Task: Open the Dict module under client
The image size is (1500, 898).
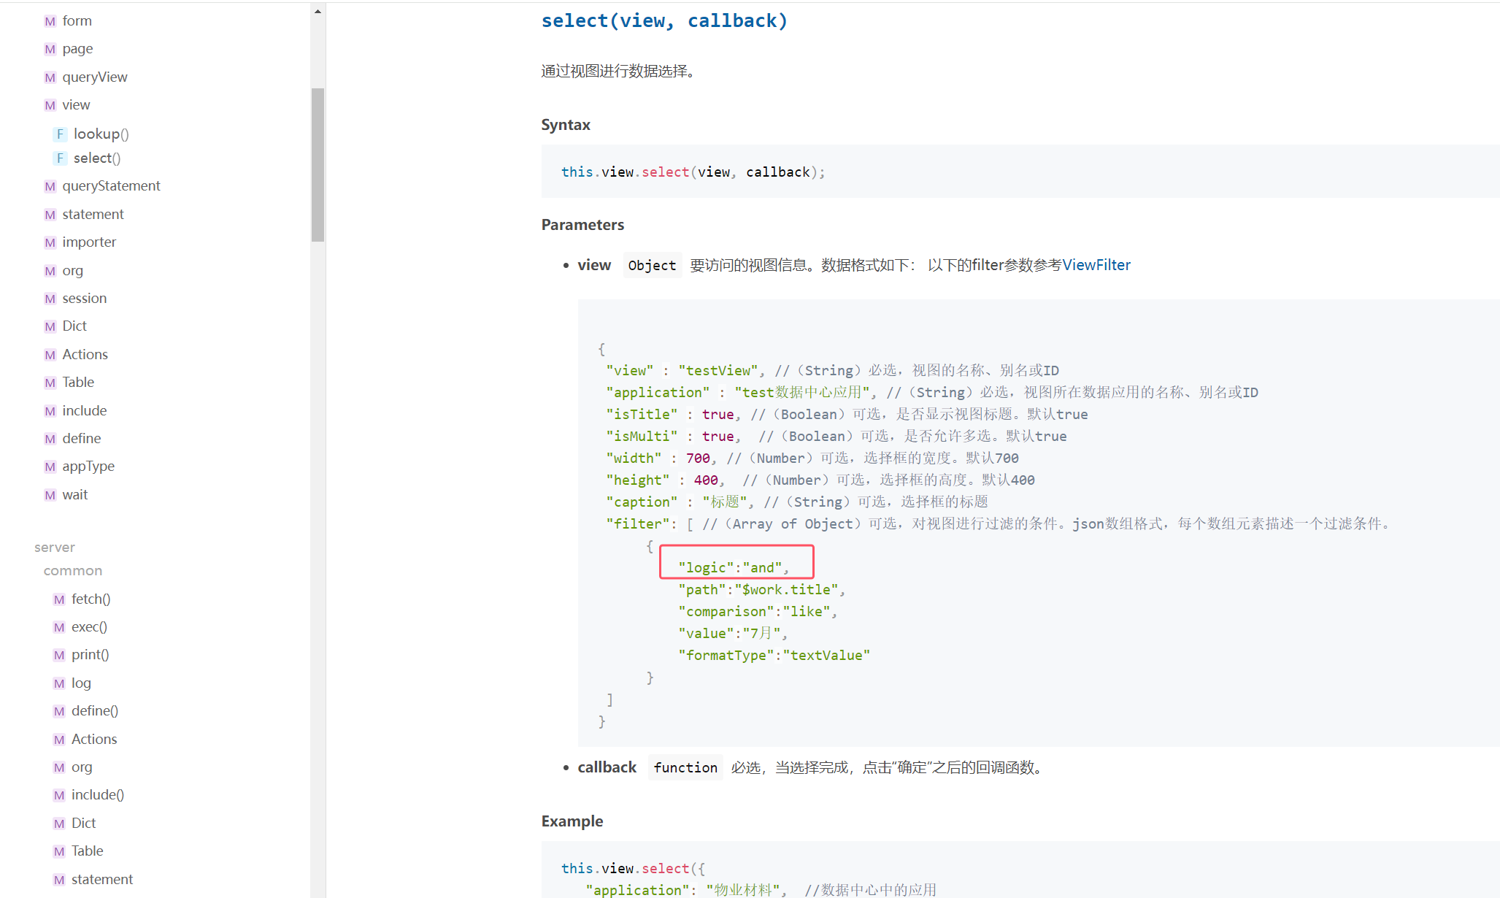Action: point(74,326)
